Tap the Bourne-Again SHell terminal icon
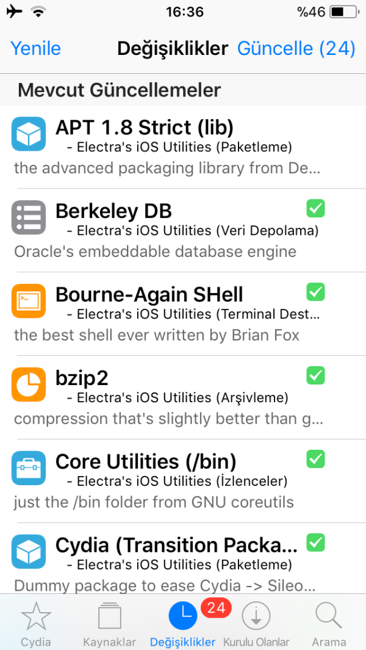 pos(29,301)
